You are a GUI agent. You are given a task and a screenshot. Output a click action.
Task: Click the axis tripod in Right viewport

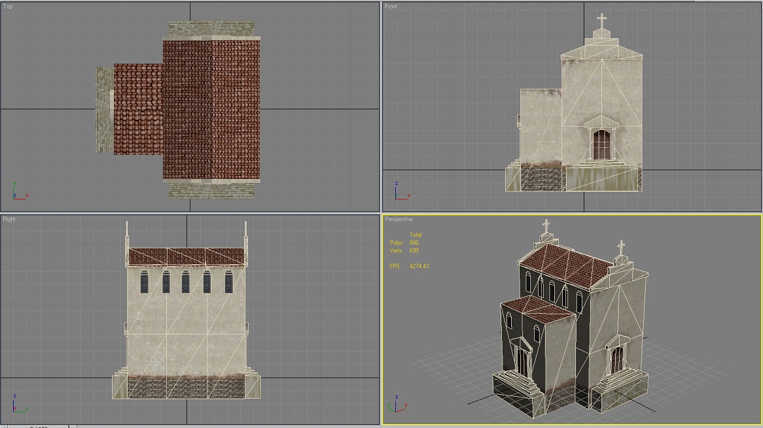pyautogui.click(x=20, y=404)
